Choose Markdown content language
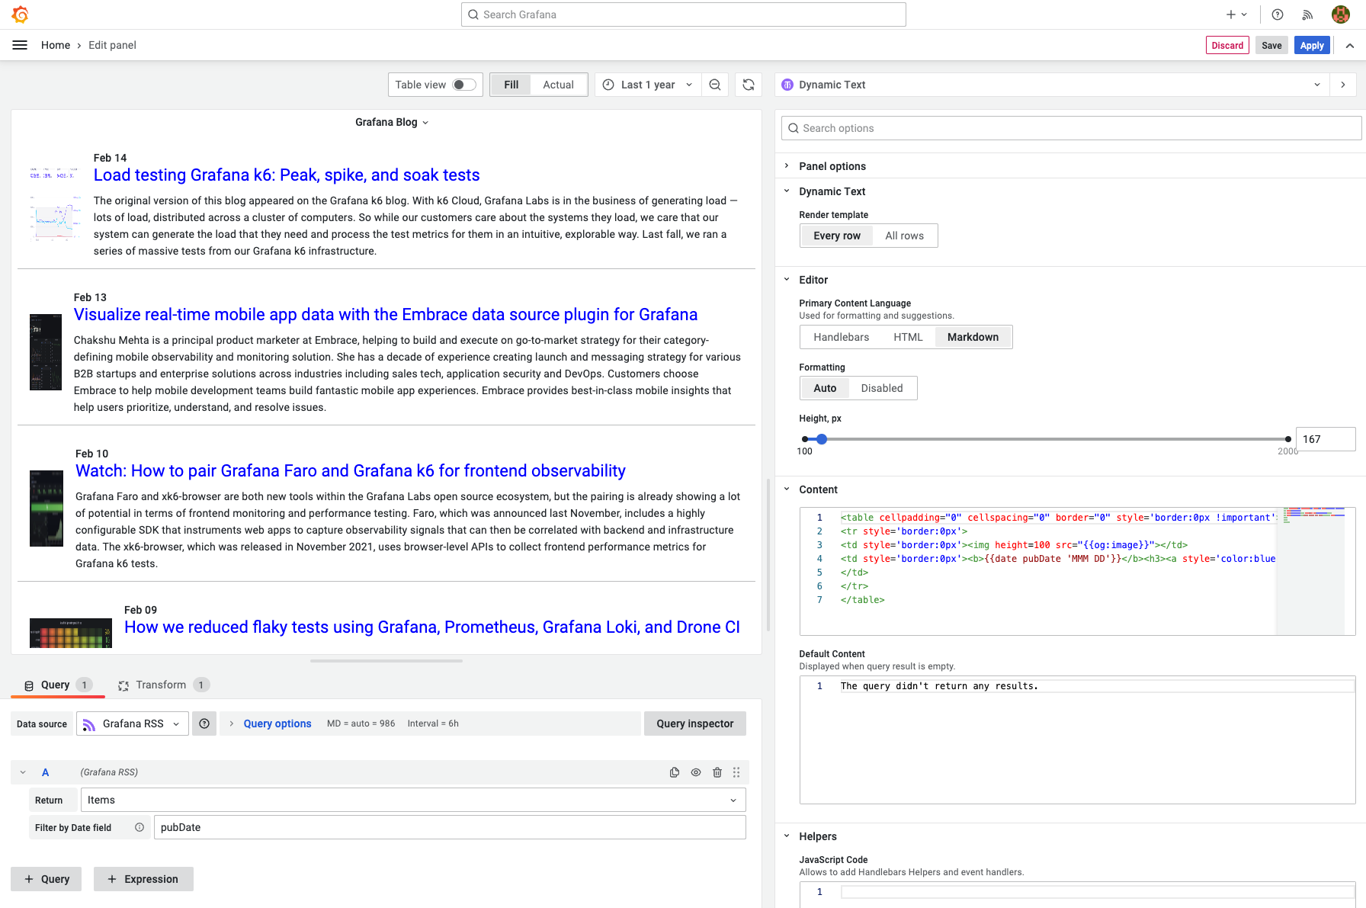 [973, 337]
